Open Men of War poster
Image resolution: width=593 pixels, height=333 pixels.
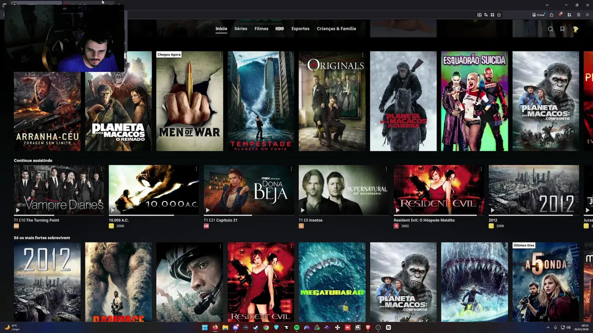pos(189,101)
